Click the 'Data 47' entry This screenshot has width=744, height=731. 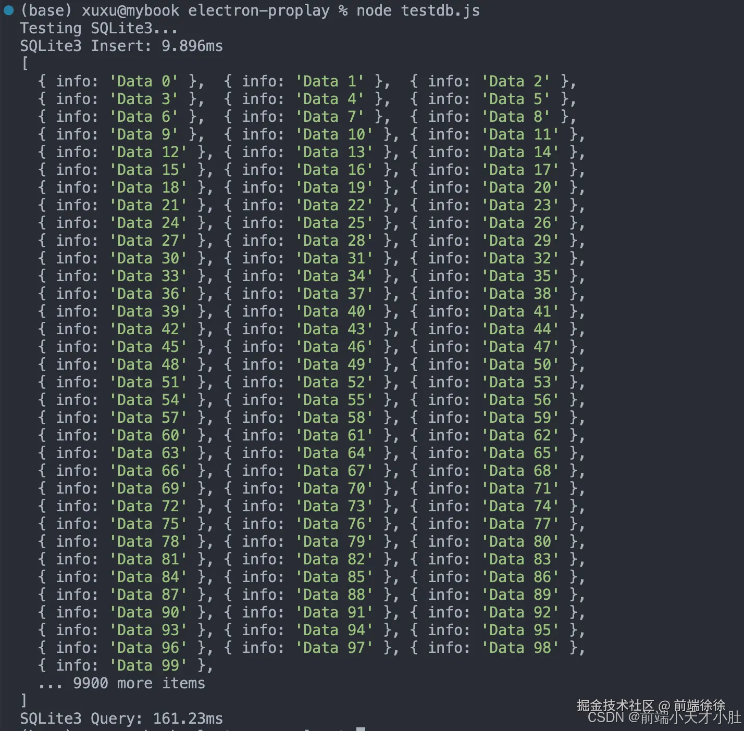tap(520, 347)
